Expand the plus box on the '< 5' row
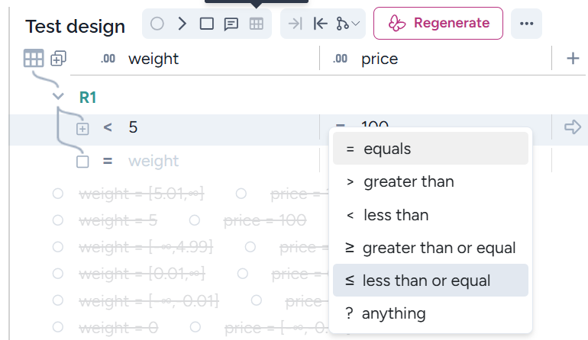Viewport: 588px width, 340px height. (x=82, y=129)
